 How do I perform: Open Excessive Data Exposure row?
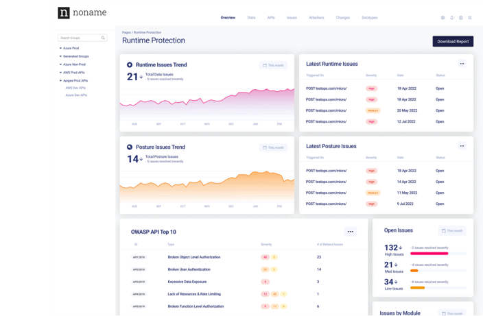coord(244,282)
